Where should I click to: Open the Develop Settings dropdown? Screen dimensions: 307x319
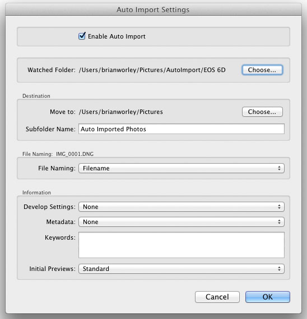(x=182, y=207)
